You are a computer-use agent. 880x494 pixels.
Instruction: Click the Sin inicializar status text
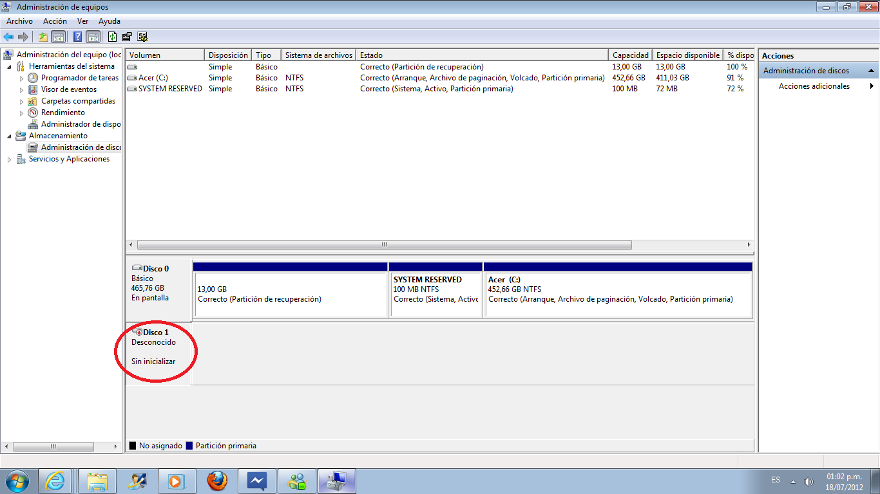(x=153, y=361)
